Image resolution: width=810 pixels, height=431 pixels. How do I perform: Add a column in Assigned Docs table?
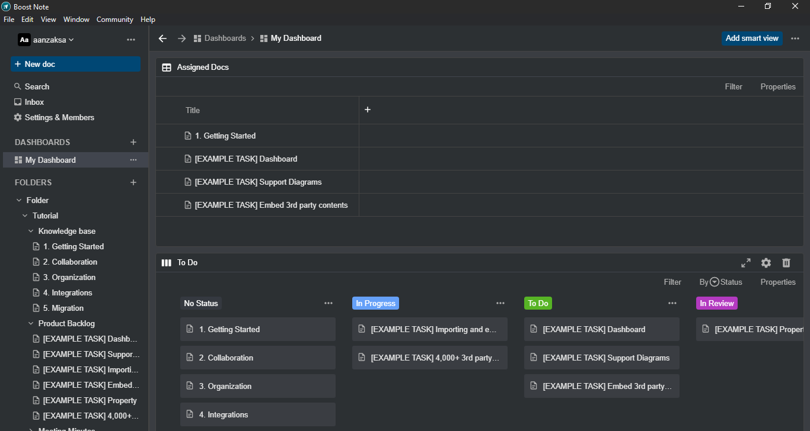pyautogui.click(x=368, y=110)
